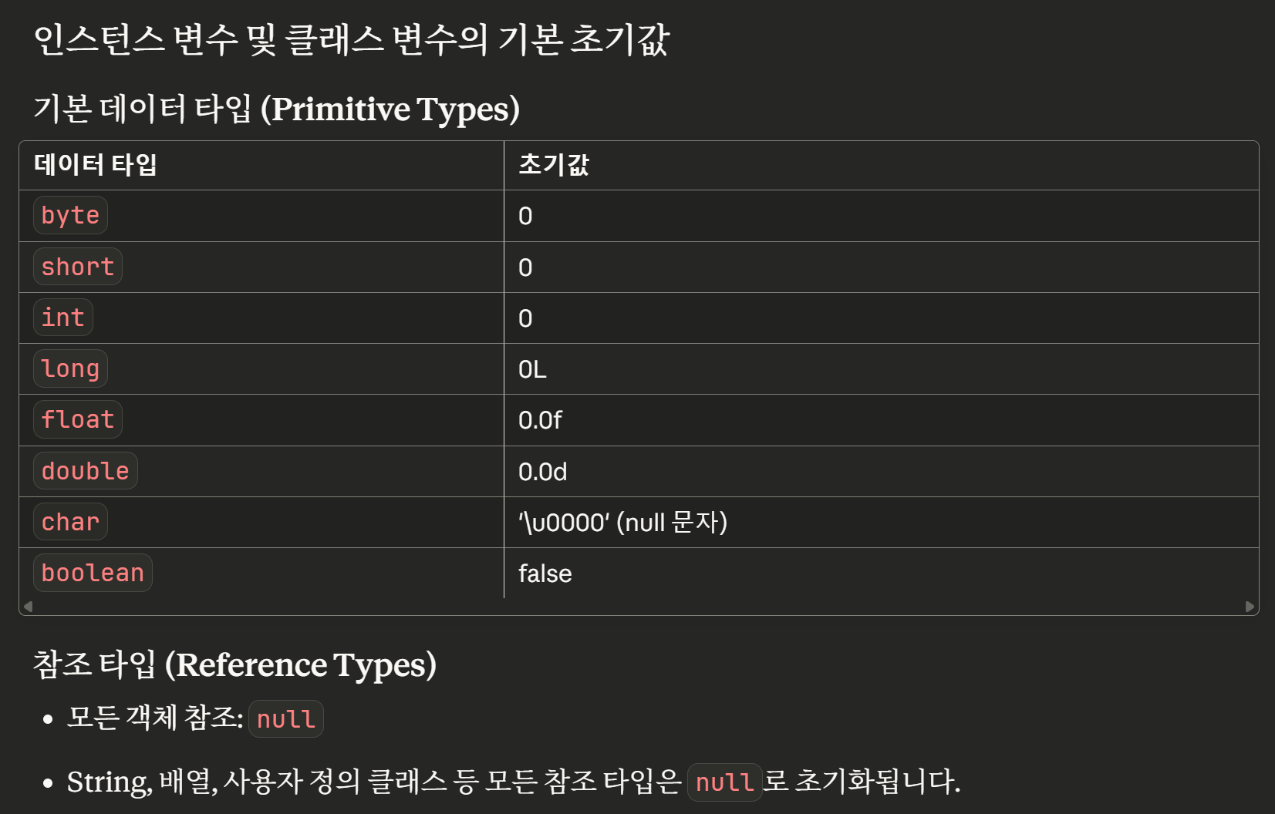Click the table's right scroll arrow
The width and height of the screenshot is (1275, 814).
pyautogui.click(x=1250, y=607)
